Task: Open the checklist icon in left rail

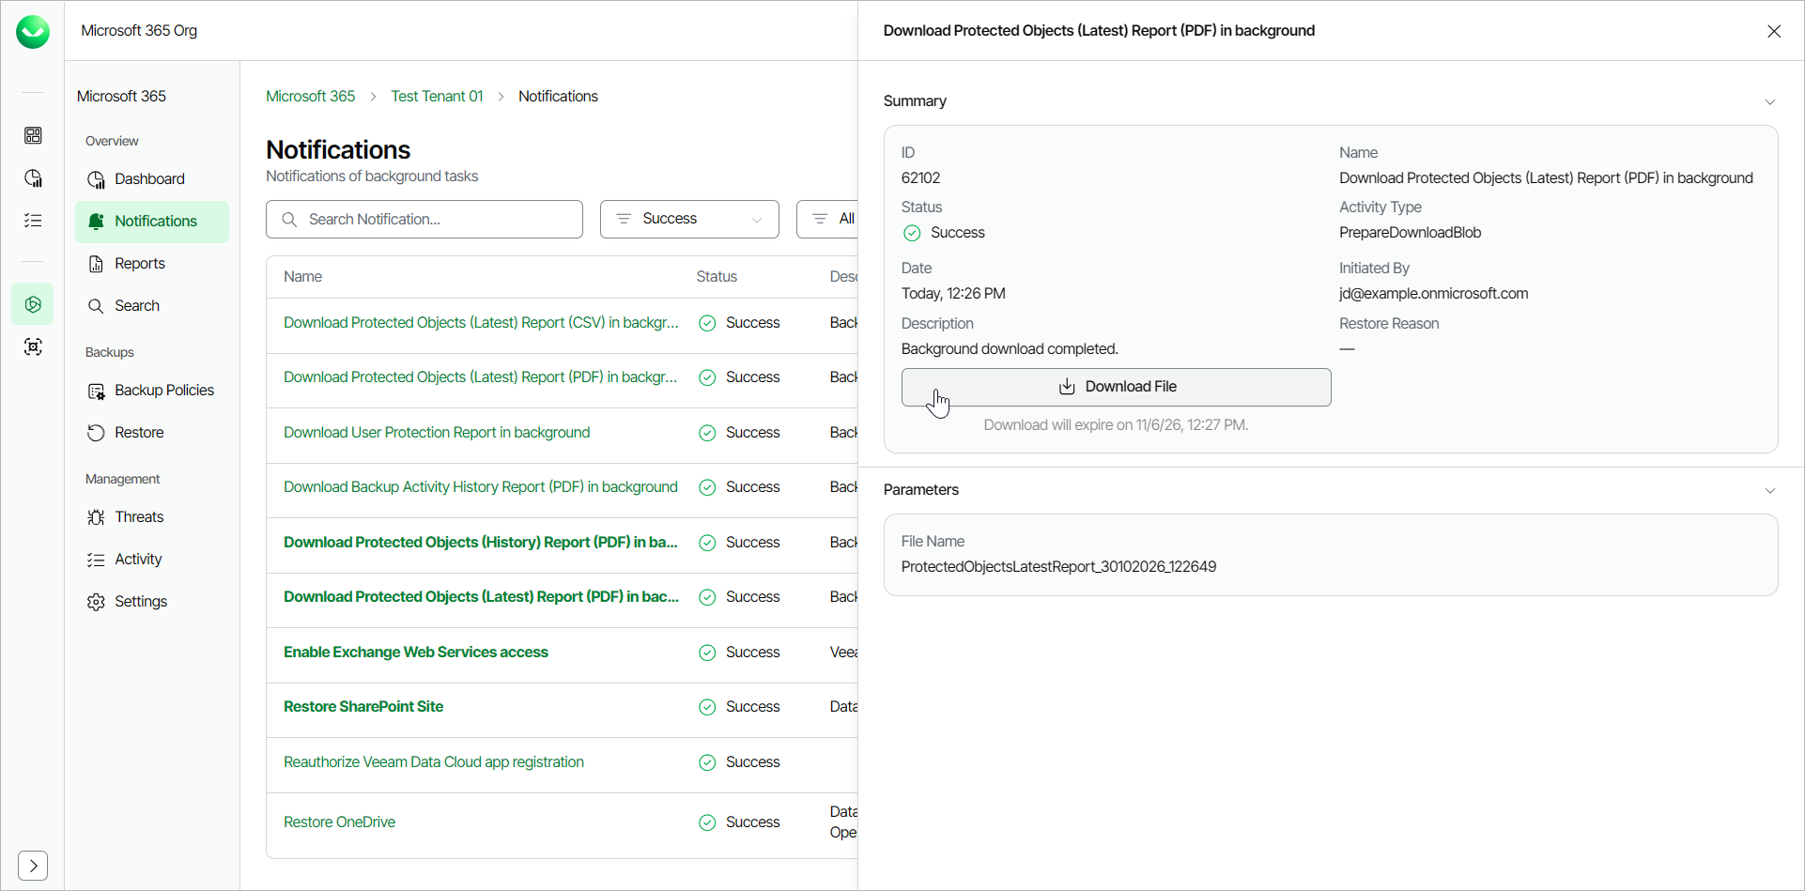Action: pos(33,221)
